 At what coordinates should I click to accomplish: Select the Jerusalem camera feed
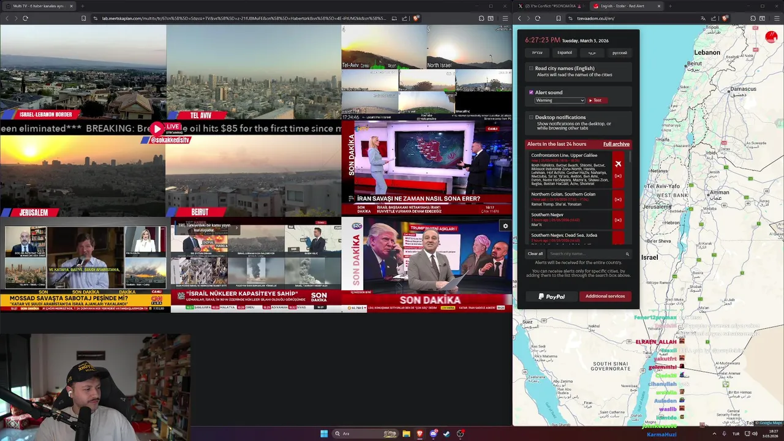83,176
